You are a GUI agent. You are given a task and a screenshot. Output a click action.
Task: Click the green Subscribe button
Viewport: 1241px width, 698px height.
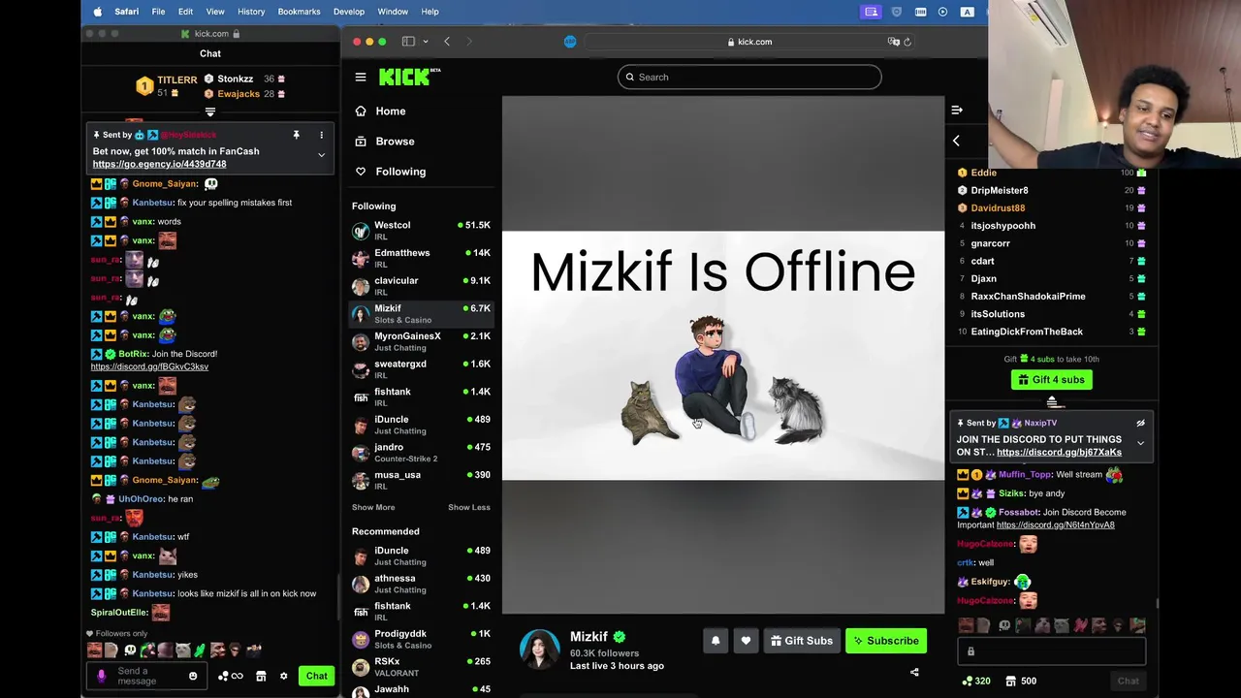886,641
